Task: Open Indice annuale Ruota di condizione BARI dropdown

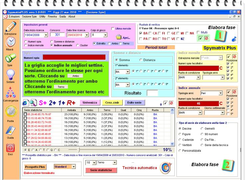Action: (200, 113)
